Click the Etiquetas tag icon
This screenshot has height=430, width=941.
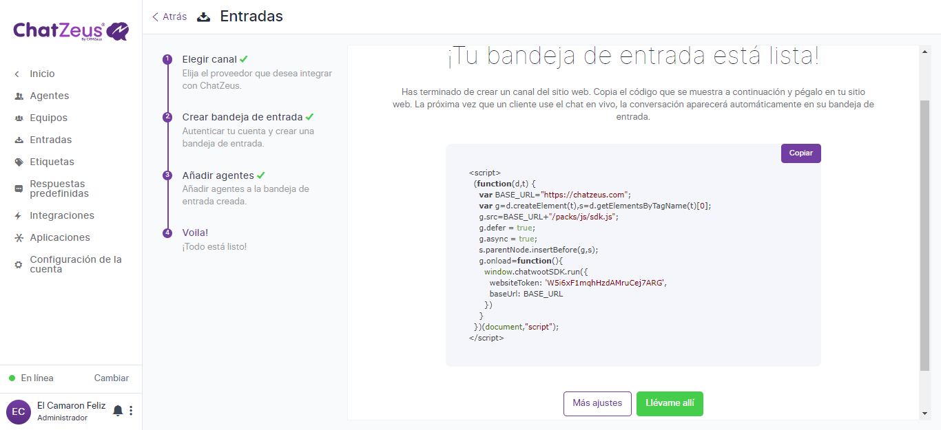19,162
